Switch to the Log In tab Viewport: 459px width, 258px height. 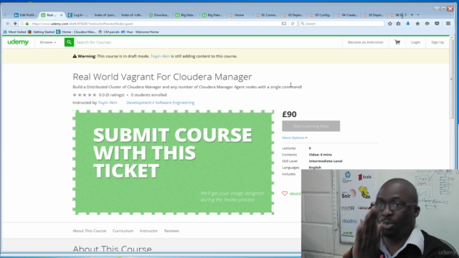click(x=79, y=15)
